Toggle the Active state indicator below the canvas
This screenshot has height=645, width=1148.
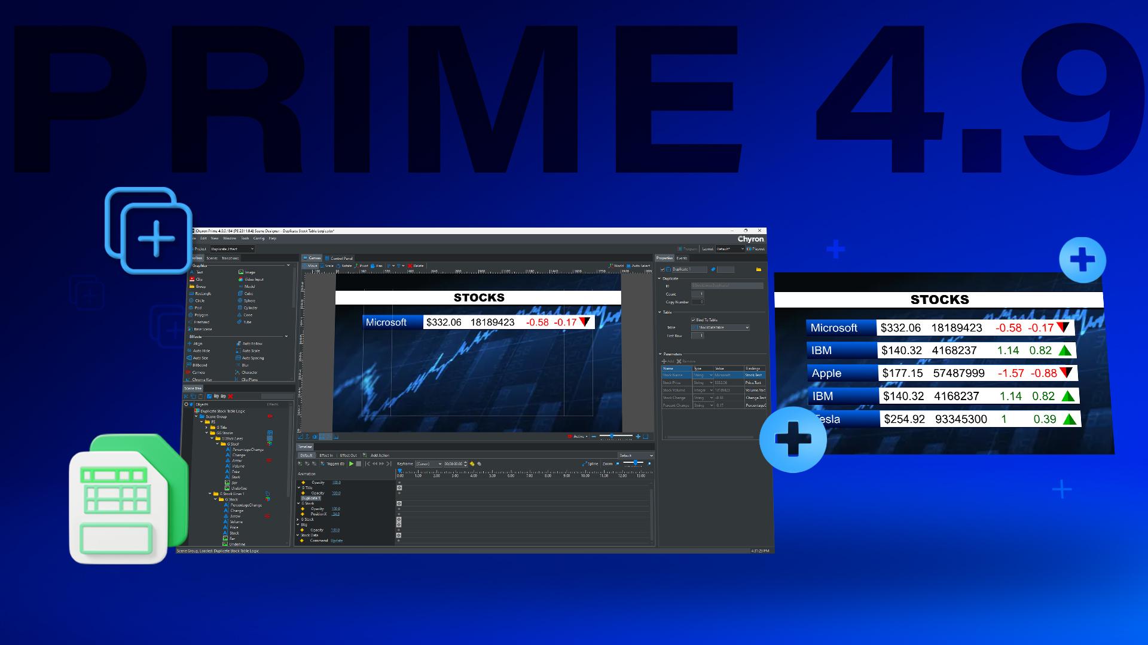(x=570, y=437)
